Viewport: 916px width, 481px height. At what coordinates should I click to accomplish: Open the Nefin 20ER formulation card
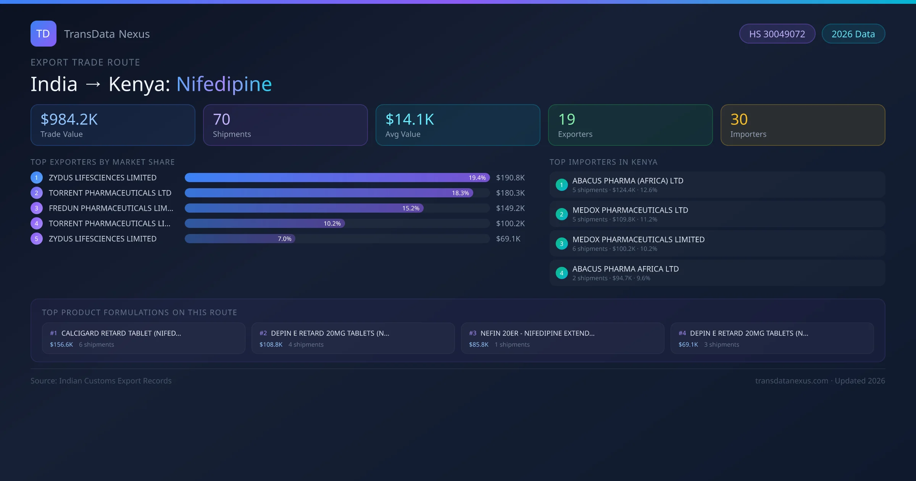(562, 338)
